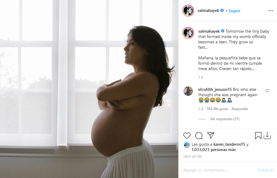Share the post with paper plane icon
Screen dimensions: 277x178
211,135
